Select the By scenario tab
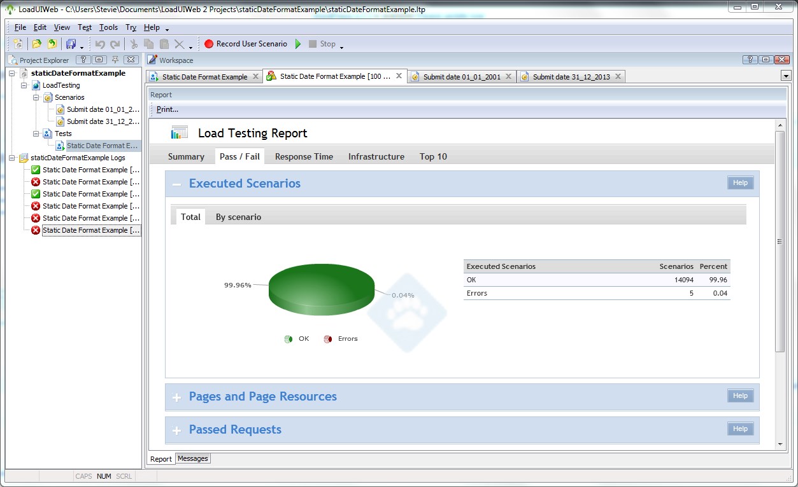This screenshot has width=798, height=487. coord(238,217)
